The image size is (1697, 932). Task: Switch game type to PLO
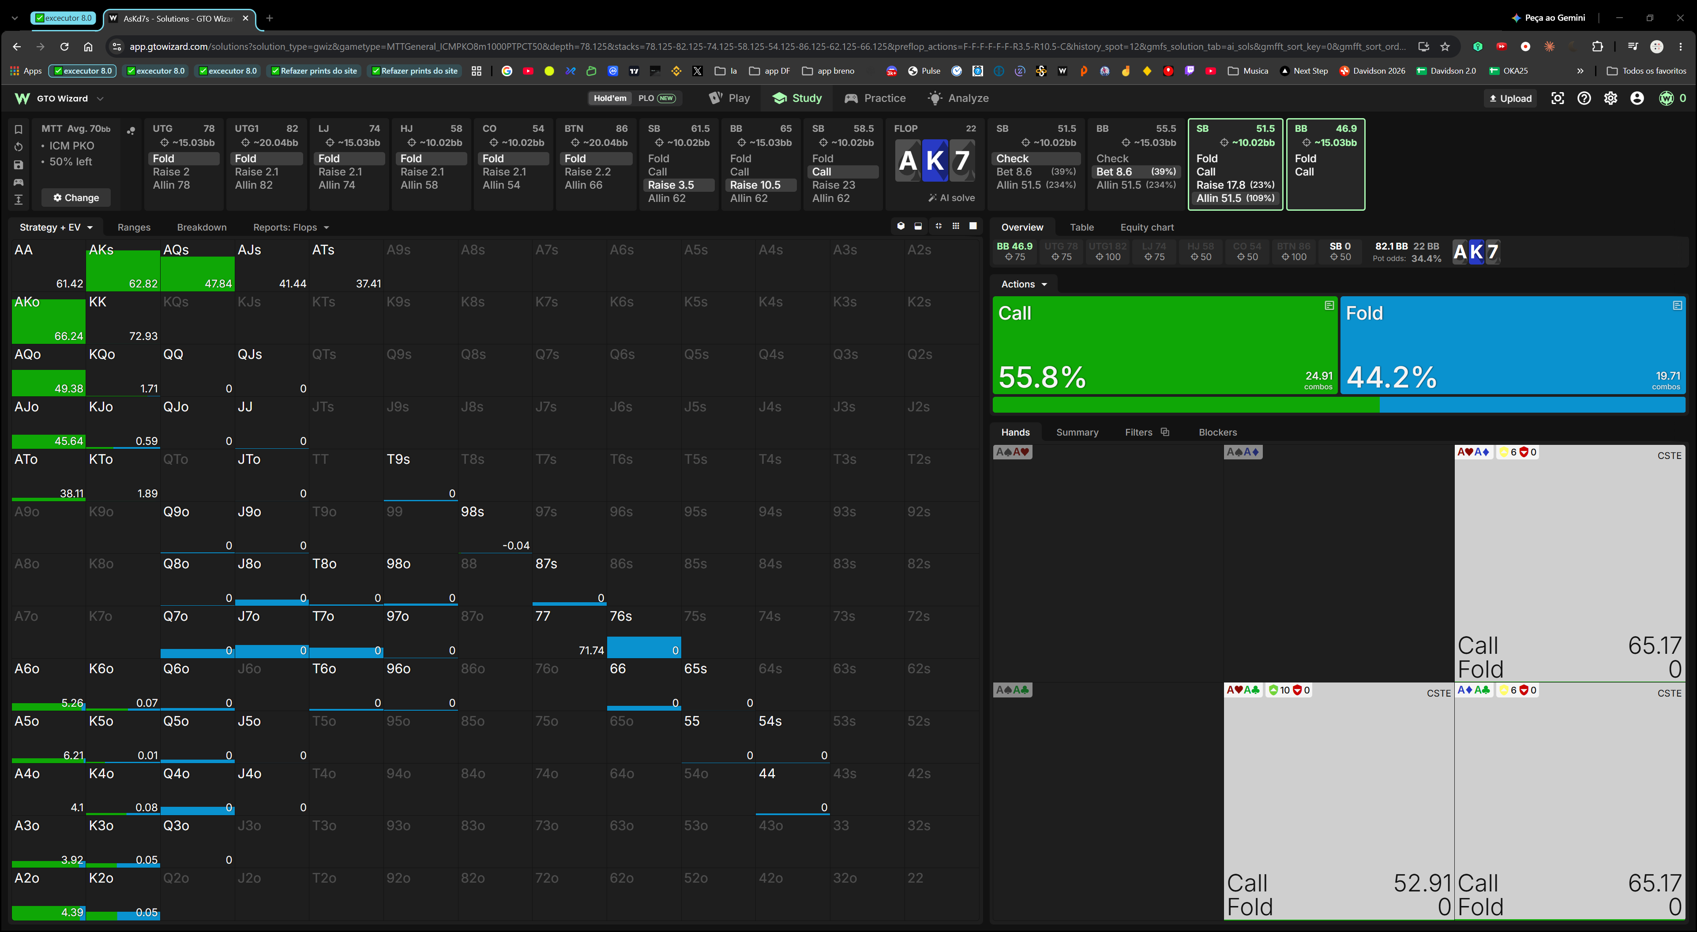coord(656,98)
